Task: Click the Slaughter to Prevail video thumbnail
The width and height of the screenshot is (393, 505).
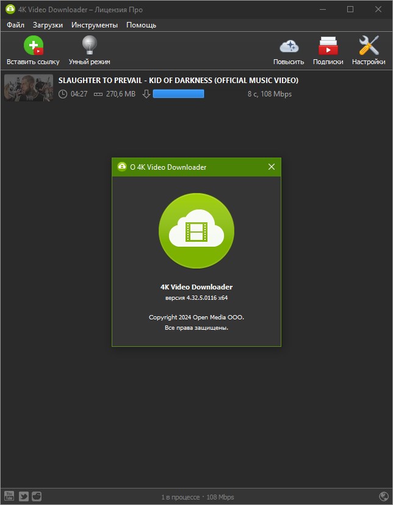Action: [x=29, y=87]
